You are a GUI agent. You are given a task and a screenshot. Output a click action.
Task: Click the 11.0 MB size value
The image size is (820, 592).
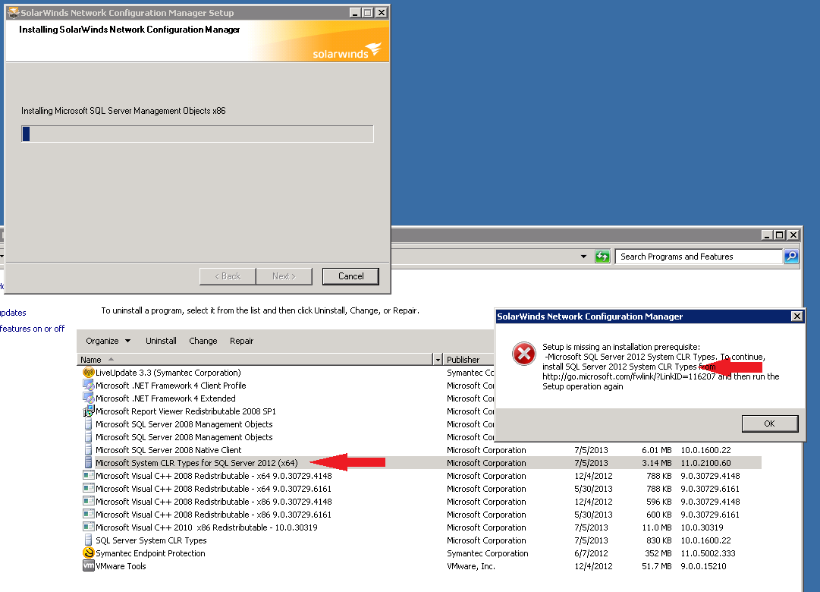[656, 527]
